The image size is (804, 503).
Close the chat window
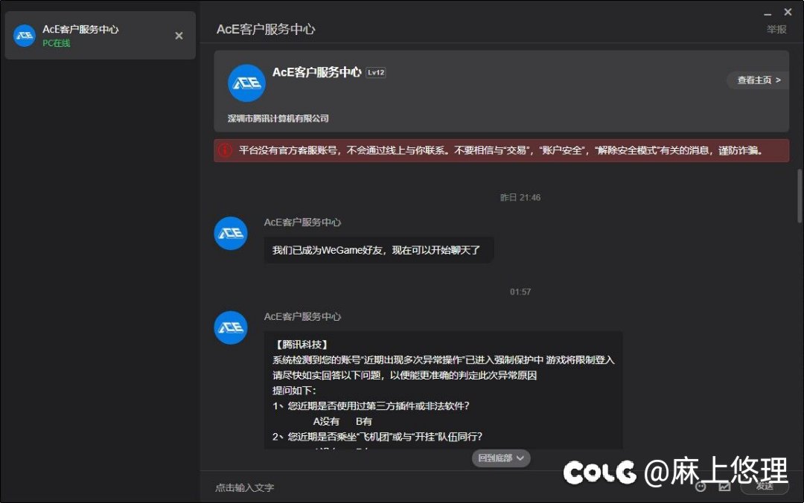click(x=788, y=12)
